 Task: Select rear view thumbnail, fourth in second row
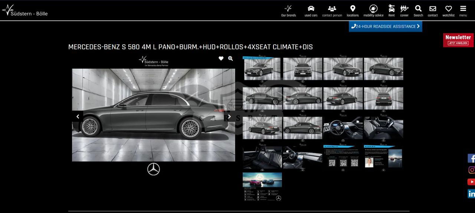383,99
